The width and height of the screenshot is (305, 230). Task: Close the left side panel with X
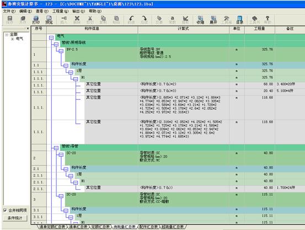pyautogui.click(x=28, y=29)
